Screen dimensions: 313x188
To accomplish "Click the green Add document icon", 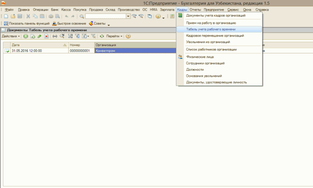I will pyautogui.click(x=25, y=36).
